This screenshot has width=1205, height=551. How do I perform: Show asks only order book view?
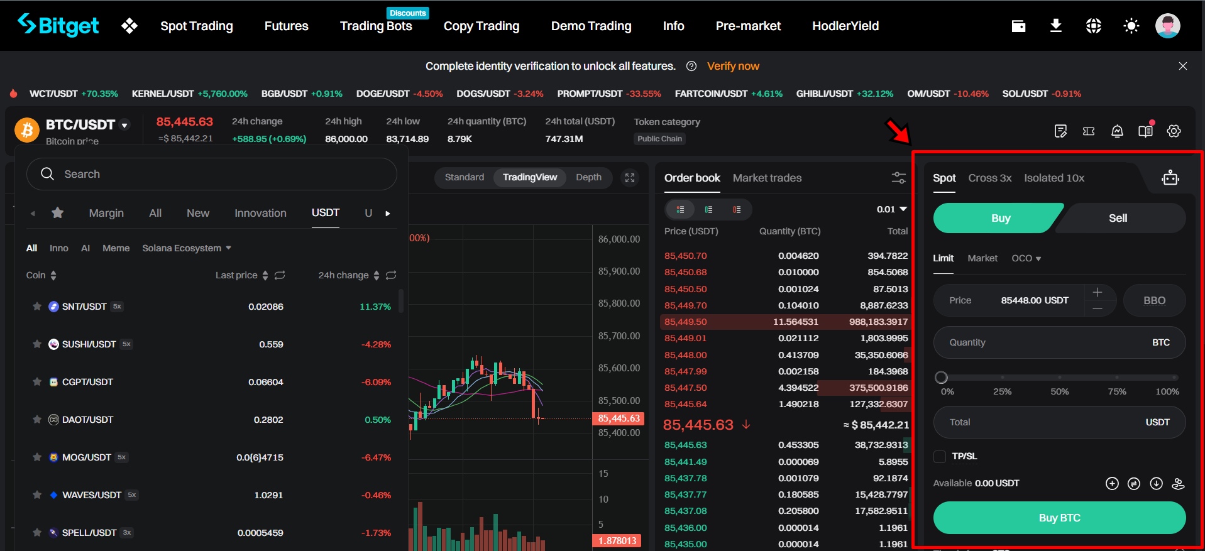tap(737, 209)
